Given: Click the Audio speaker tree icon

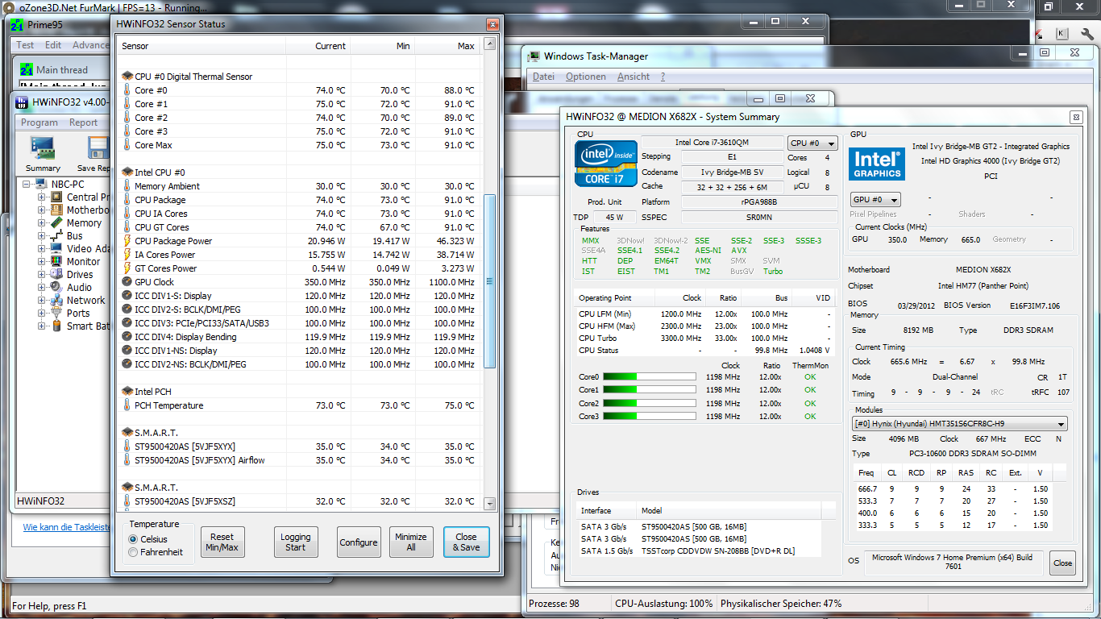Looking at the screenshot, I should [x=57, y=287].
